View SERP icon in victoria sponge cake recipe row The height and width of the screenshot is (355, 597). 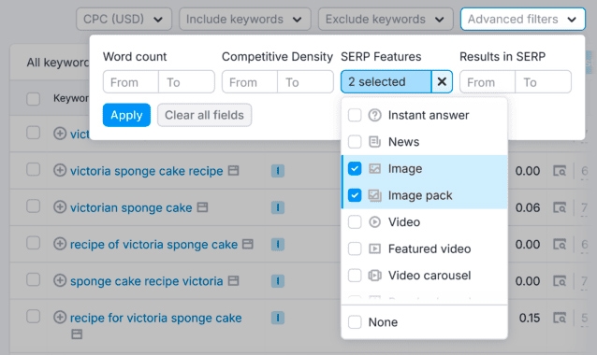coord(560,171)
